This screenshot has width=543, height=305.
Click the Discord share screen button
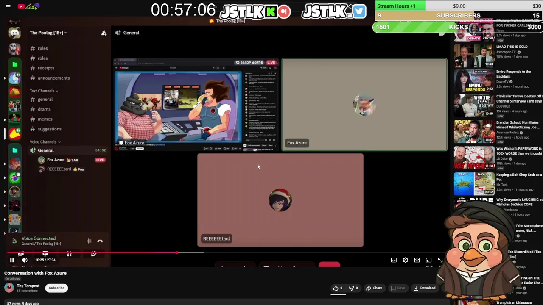pos(45,254)
